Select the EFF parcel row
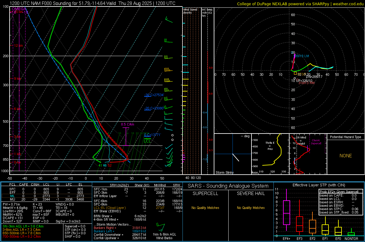The width and height of the screenshot is (365, 242). 46,193
